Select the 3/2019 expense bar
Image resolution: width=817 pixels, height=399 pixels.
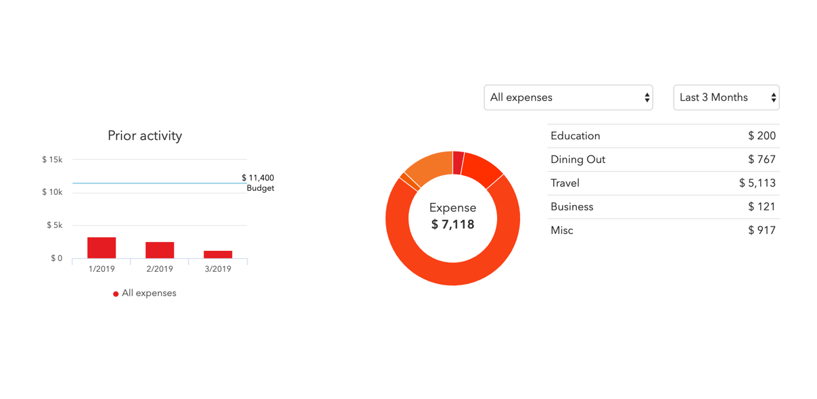pyautogui.click(x=218, y=254)
